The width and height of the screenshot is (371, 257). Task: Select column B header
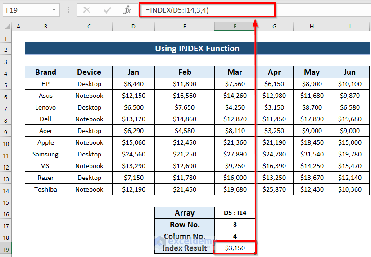(45, 27)
